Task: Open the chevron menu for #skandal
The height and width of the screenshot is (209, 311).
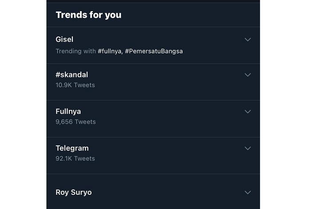Action: pyautogui.click(x=248, y=75)
